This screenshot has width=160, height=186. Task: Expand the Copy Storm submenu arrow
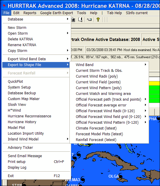pyautogui.click(x=68, y=50)
